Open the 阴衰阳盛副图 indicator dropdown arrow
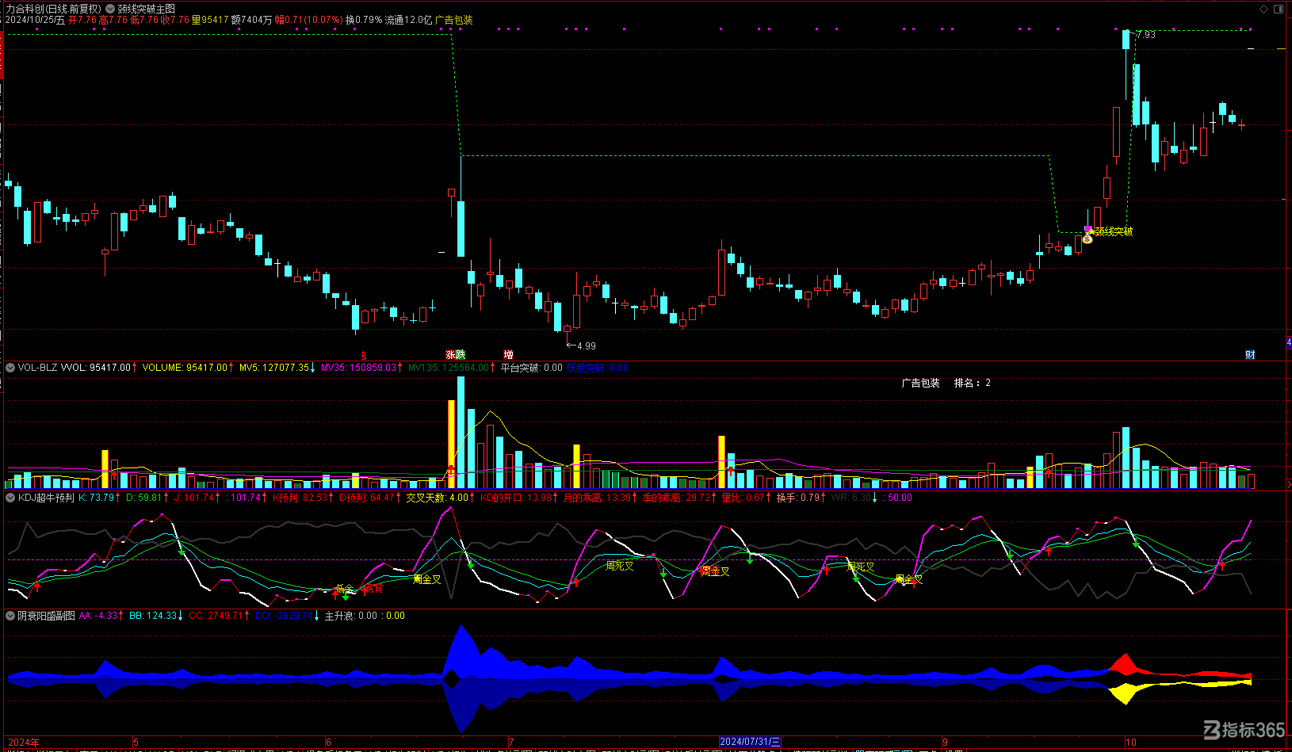 click(10, 616)
